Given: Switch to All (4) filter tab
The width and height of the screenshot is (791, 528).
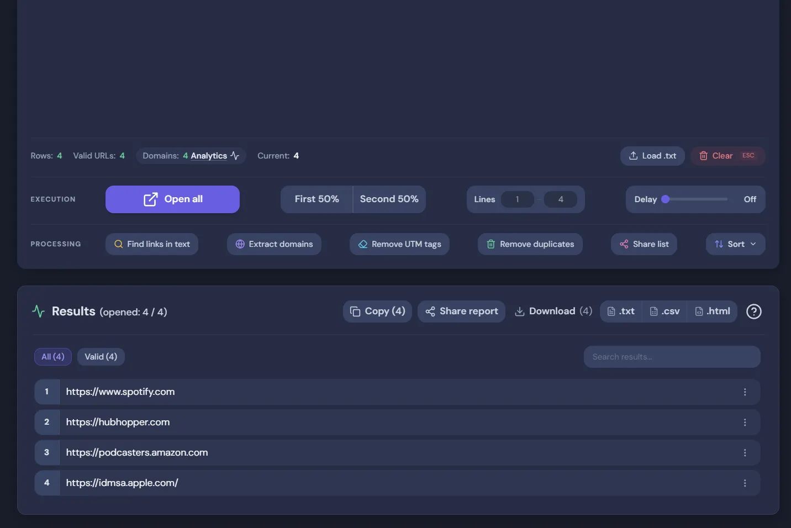Looking at the screenshot, I should tap(53, 357).
